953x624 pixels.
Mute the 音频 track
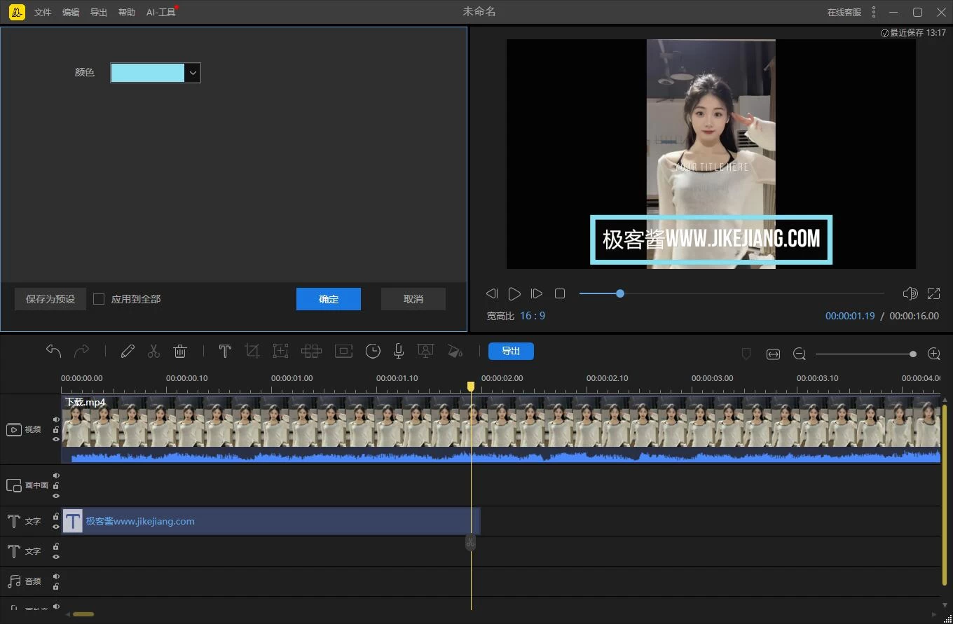coord(56,576)
